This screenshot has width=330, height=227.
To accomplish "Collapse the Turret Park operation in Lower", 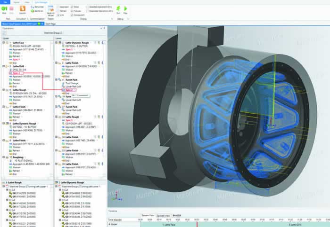I will [x=57, y=80].
